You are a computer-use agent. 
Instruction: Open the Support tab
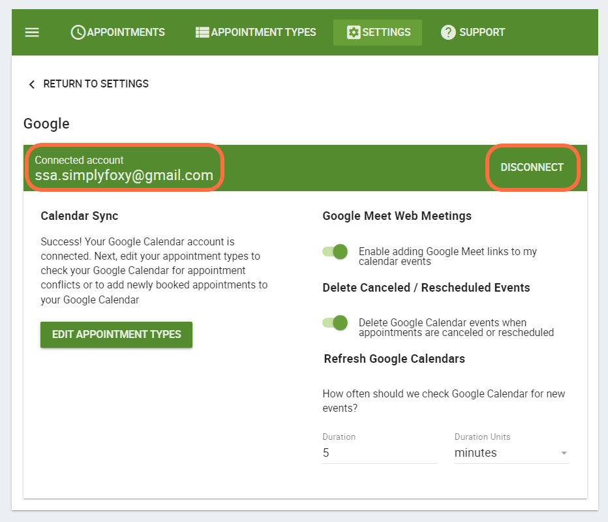click(x=473, y=32)
